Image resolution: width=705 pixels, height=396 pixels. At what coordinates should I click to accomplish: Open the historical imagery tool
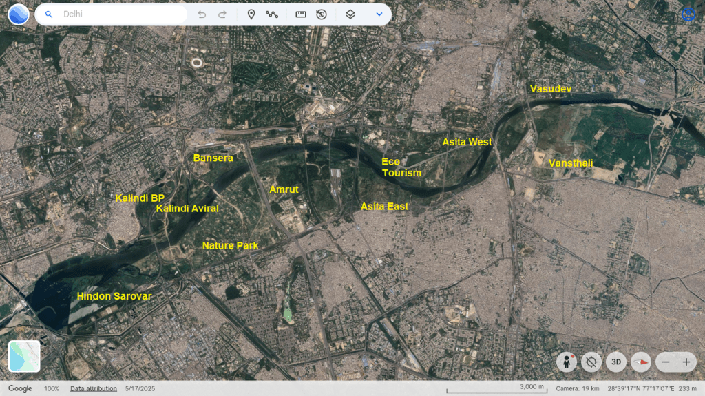pyautogui.click(x=322, y=14)
